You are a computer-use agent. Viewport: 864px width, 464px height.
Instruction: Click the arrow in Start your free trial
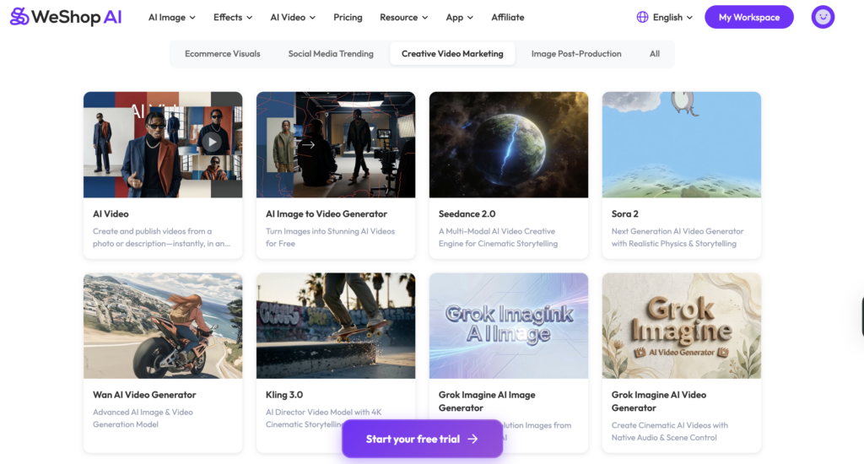click(x=472, y=440)
